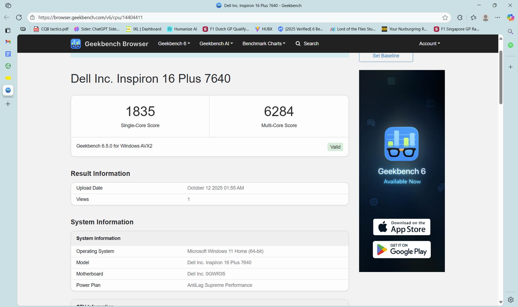Screen dimensions: 518x307
Task: Click the Download on the App Store badge
Action: click(402, 227)
